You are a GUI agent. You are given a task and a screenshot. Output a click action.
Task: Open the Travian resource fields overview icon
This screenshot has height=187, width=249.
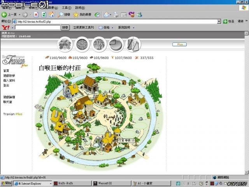65,44
